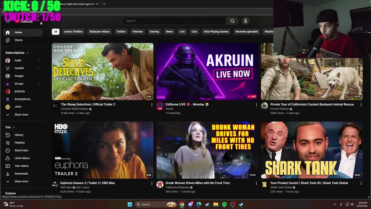This screenshot has height=209, width=371.
Task: Open The Sheep Detectives trailer thumbnail
Action: click(x=103, y=71)
